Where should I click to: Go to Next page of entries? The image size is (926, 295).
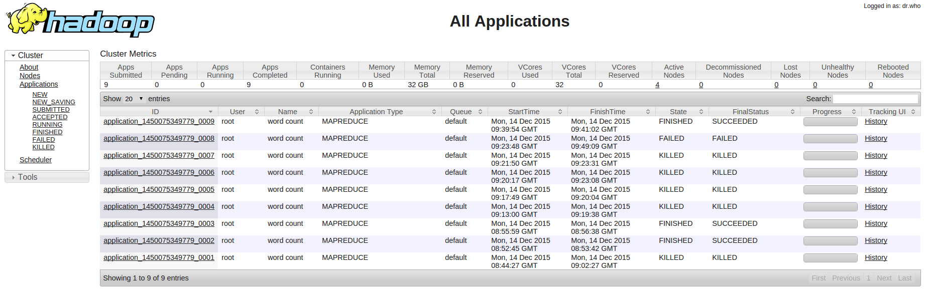click(884, 278)
